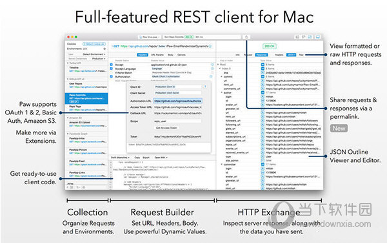
Task: Collapse the committer node in JSON outline
Action: [x=222, y=164]
